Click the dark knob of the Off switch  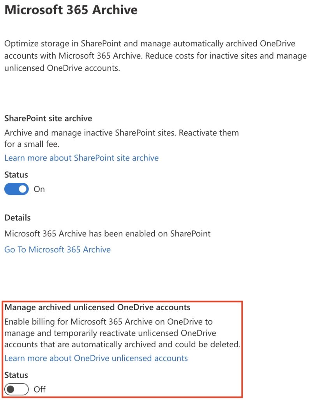tap(11, 389)
